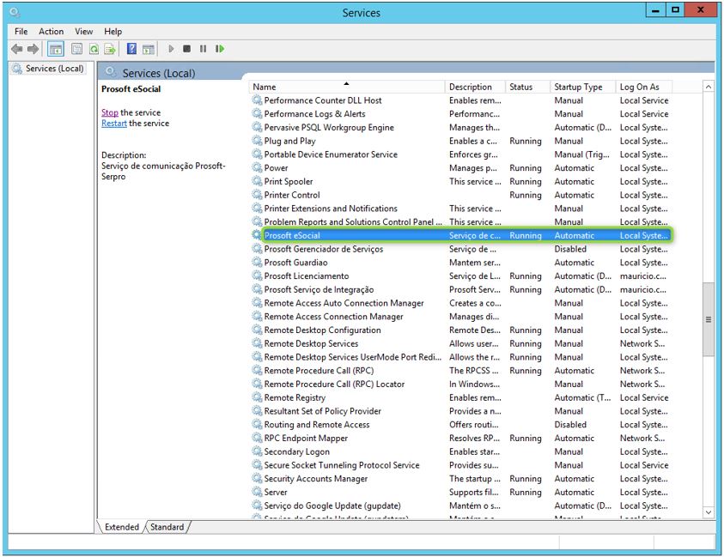
Task: Select the Routing and Remote Access service
Action: pos(460,425)
